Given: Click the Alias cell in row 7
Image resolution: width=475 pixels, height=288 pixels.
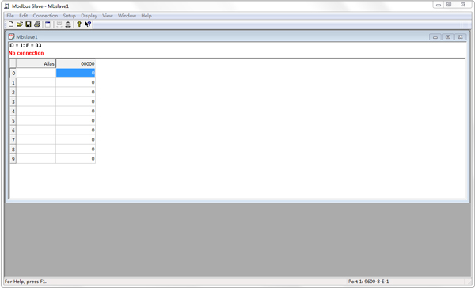Looking at the screenshot, I should pyautogui.click(x=36, y=139).
